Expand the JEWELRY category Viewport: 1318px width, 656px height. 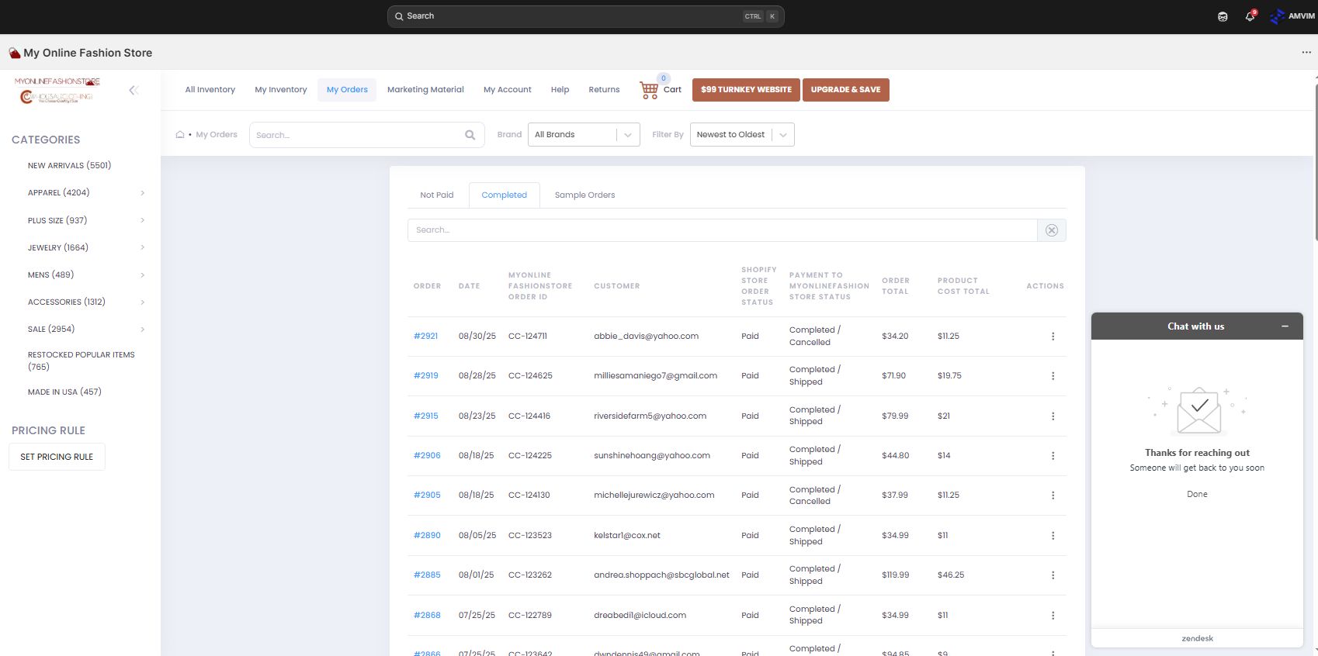[142, 247]
